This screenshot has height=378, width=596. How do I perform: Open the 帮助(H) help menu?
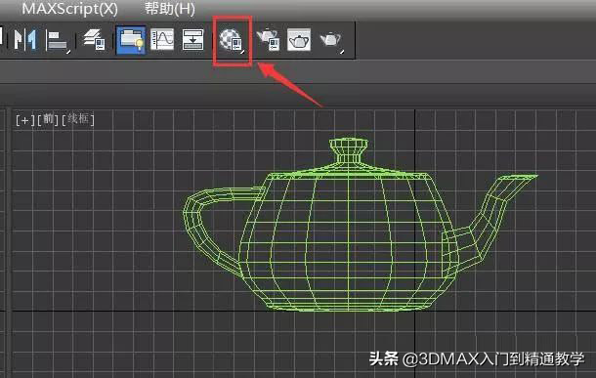(x=170, y=9)
